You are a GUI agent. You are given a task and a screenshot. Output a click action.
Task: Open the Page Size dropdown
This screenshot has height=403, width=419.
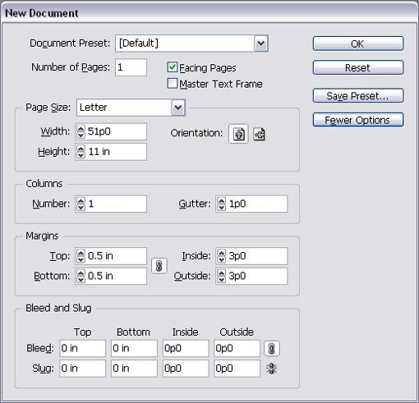178,108
